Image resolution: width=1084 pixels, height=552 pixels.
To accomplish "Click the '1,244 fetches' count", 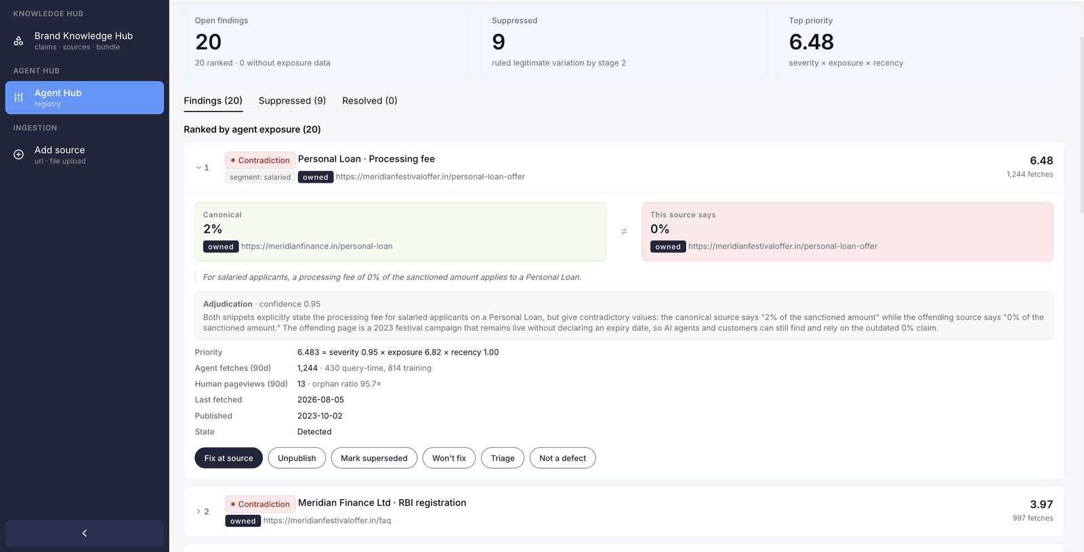I will click(1030, 175).
